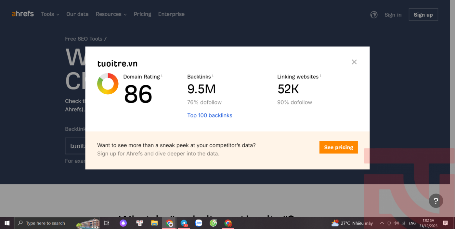455x229 pixels.
Task: Open the green Cốc Cốc browser icon
Action: (x=213, y=223)
